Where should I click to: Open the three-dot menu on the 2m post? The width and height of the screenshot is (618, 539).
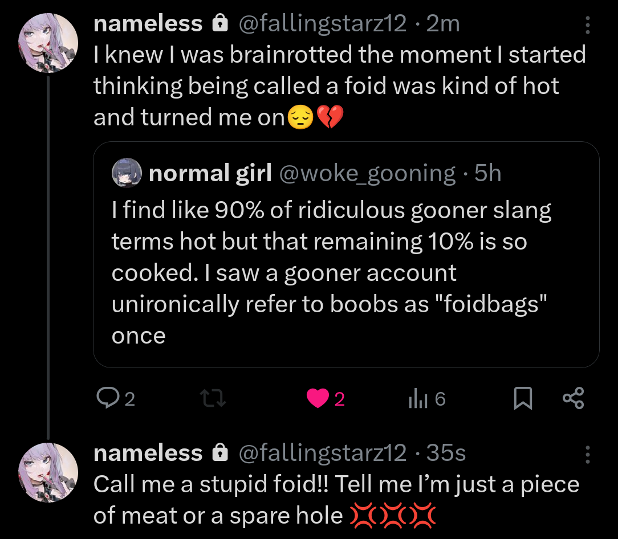click(588, 24)
